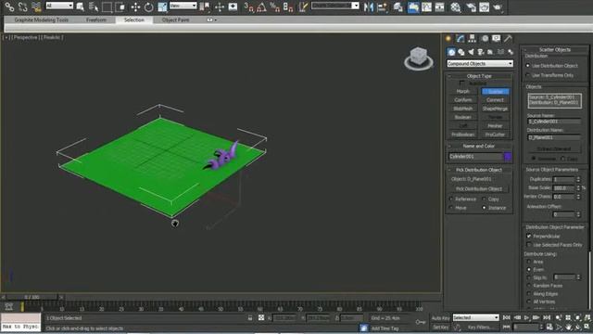
Task: Select the Geometry category icon
Action: coord(451,52)
